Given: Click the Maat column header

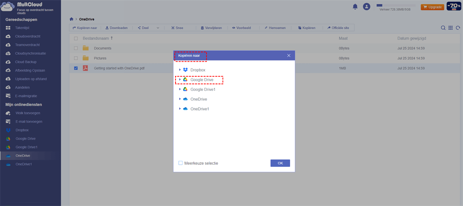Looking at the screenshot, I should tap(343, 39).
